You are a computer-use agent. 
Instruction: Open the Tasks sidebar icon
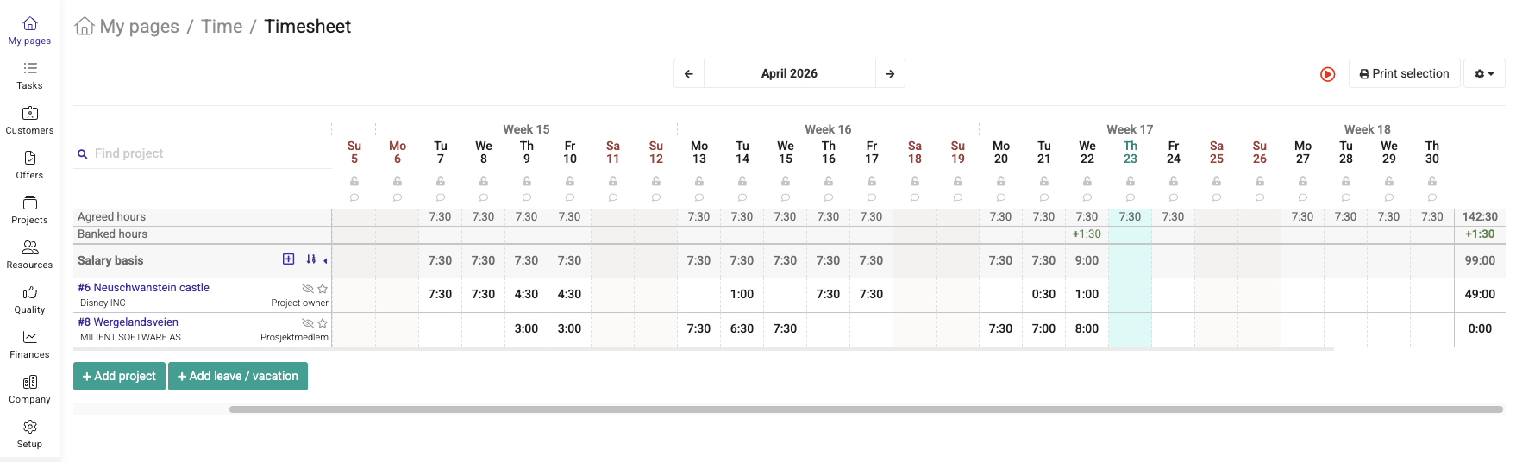click(x=29, y=68)
